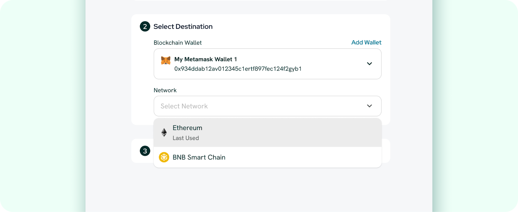Click the BNB Smart Chain coin icon

(164, 157)
